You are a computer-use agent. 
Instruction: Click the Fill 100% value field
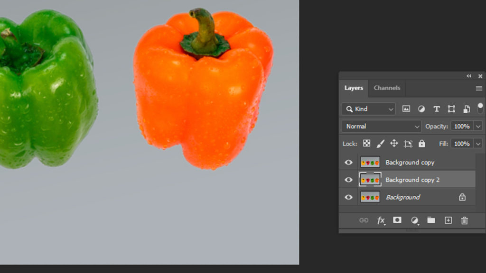(462, 144)
